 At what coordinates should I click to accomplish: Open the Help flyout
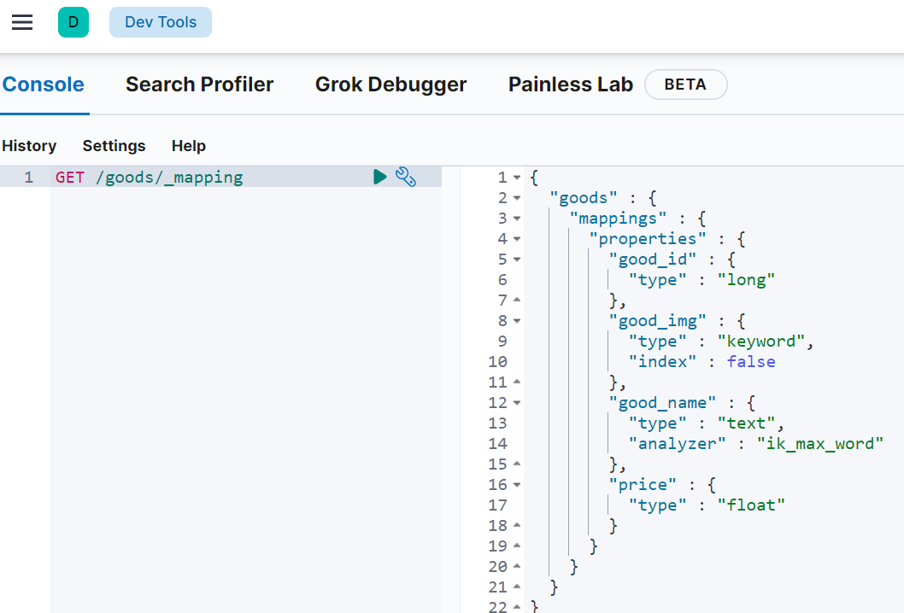point(189,146)
